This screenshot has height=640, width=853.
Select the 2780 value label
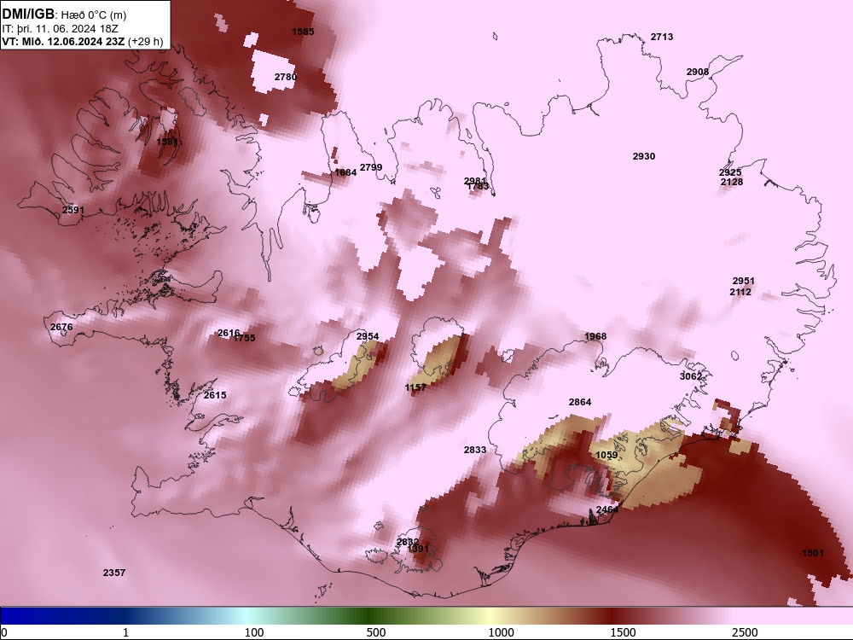click(286, 77)
